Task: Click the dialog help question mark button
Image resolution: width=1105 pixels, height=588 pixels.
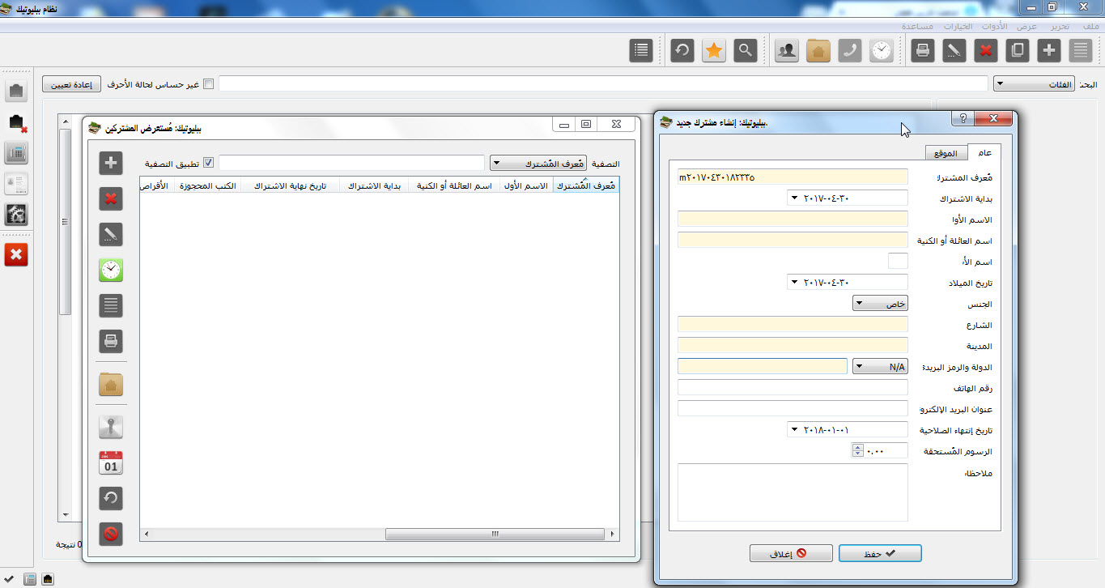Action: [963, 119]
